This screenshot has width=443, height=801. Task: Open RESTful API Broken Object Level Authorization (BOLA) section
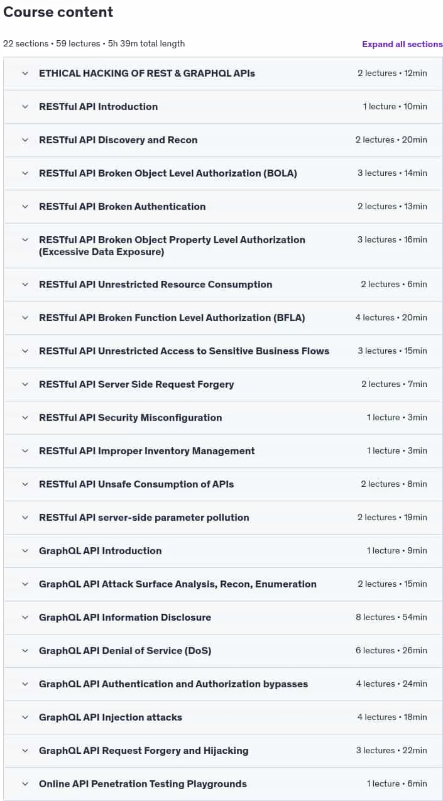pyautogui.click(x=223, y=173)
